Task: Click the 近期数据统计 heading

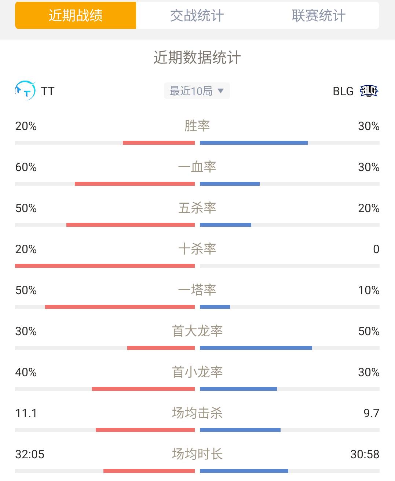Action: pos(197,58)
